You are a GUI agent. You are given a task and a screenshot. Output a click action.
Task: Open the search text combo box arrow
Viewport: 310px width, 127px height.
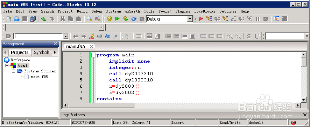coord(65,37)
